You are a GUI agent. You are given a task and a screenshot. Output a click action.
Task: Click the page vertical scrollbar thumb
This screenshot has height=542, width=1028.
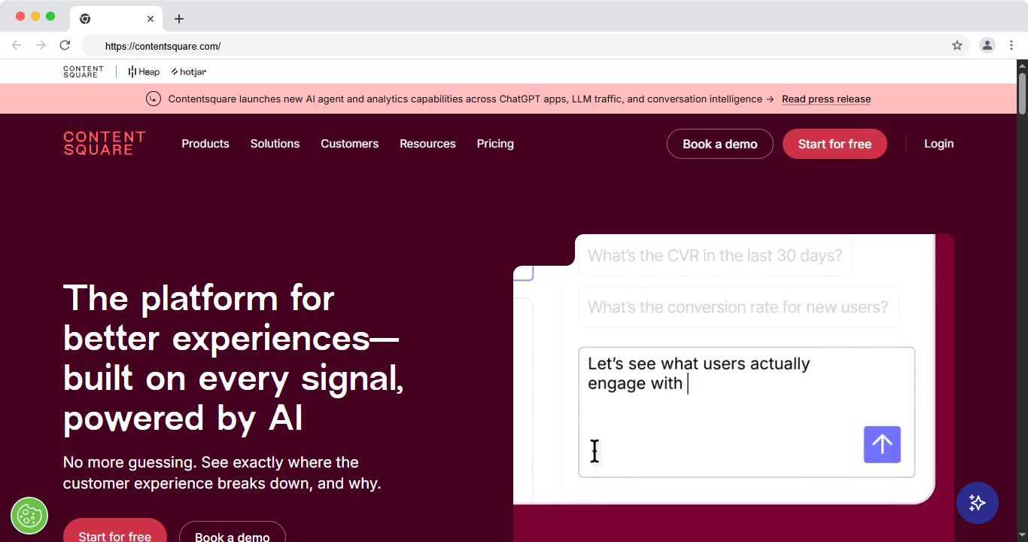[x=1023, y=93]
